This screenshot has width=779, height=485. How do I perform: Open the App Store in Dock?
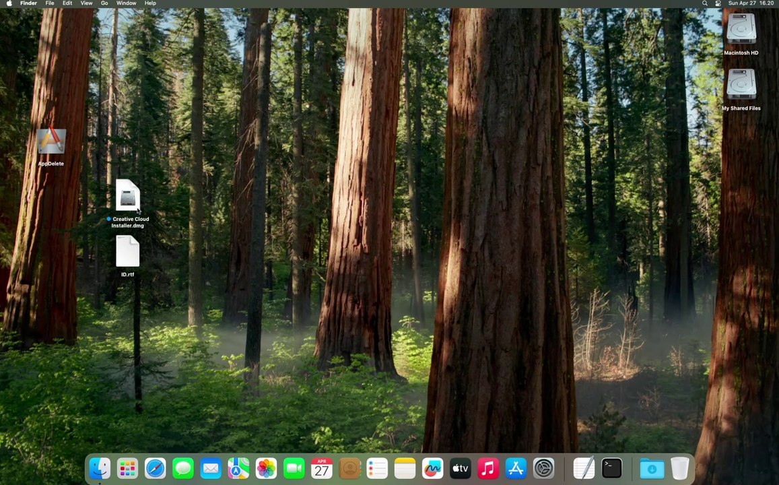pos(516,468)
